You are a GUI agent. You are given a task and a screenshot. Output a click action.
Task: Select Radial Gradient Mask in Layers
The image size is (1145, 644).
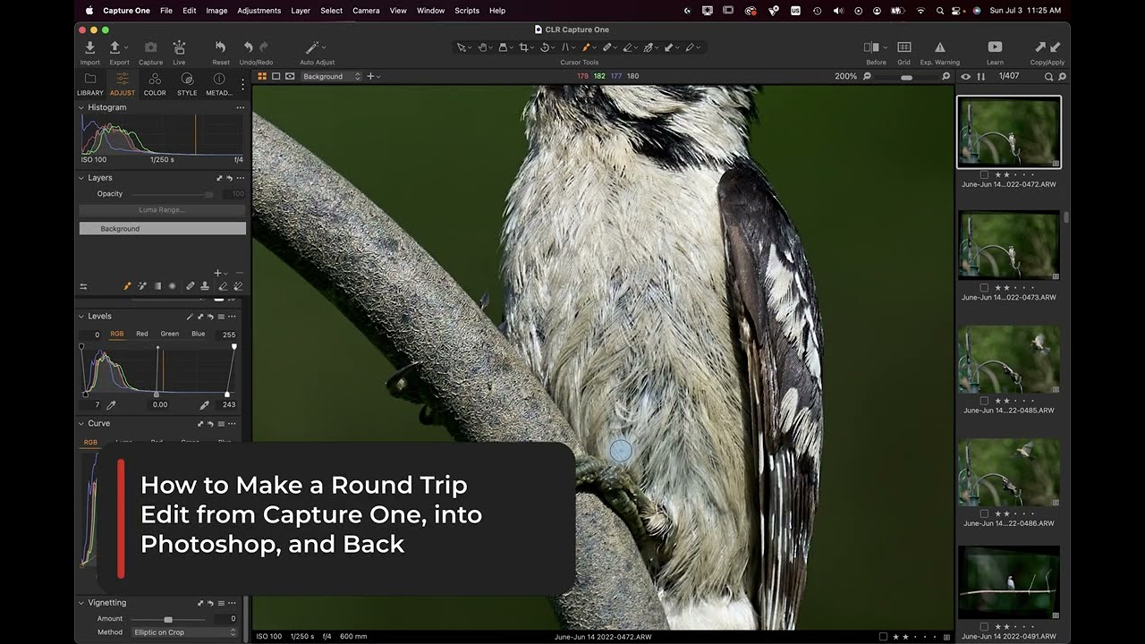point(173,286)
